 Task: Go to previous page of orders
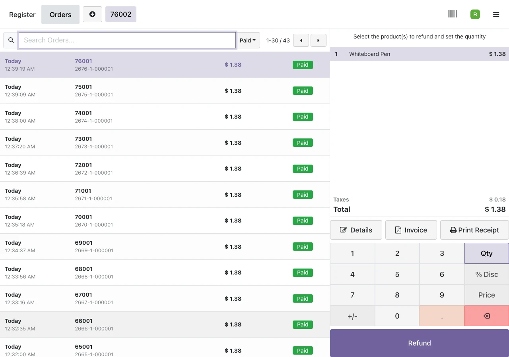coord(301,40)
